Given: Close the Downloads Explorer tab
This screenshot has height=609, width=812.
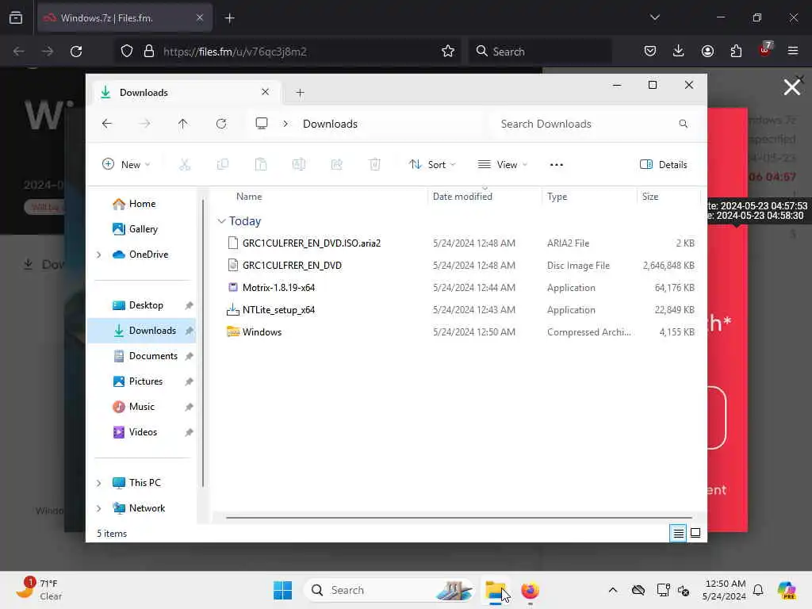Looking at the screenshot, I should click(x=265, y=92).
